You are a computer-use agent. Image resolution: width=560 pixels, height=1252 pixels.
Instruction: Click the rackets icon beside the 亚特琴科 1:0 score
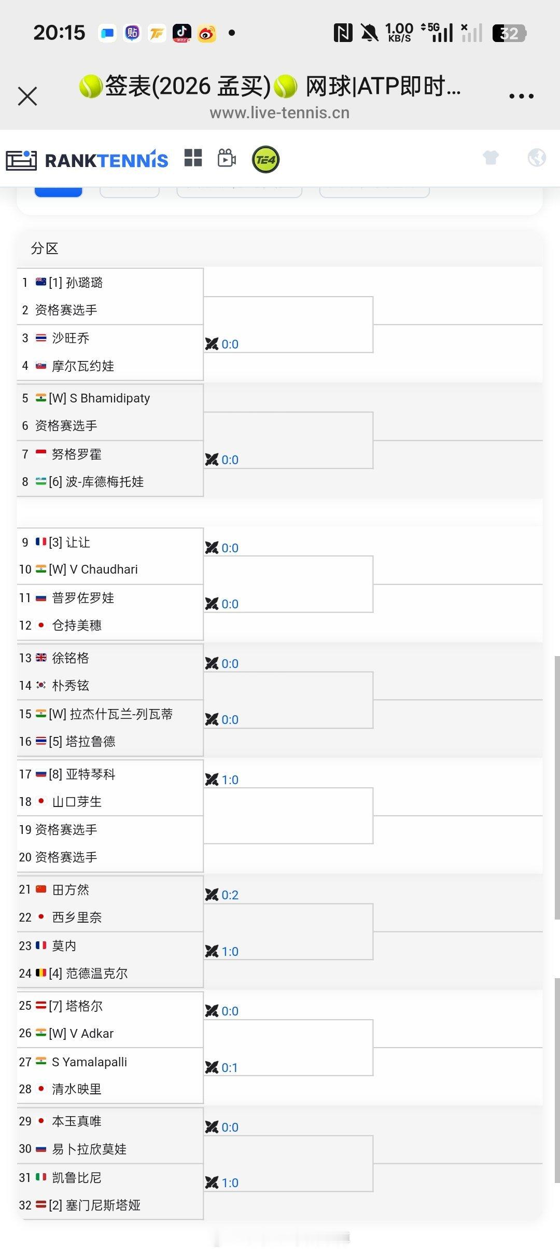click(x=212, y=779)
